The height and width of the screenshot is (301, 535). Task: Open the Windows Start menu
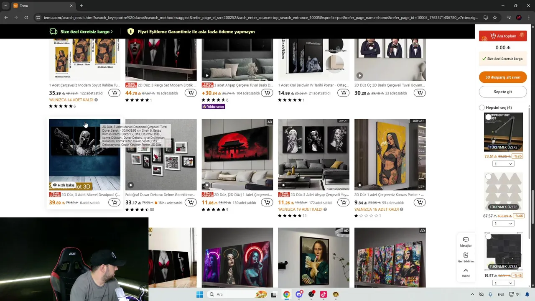click(x=200, y=294)
